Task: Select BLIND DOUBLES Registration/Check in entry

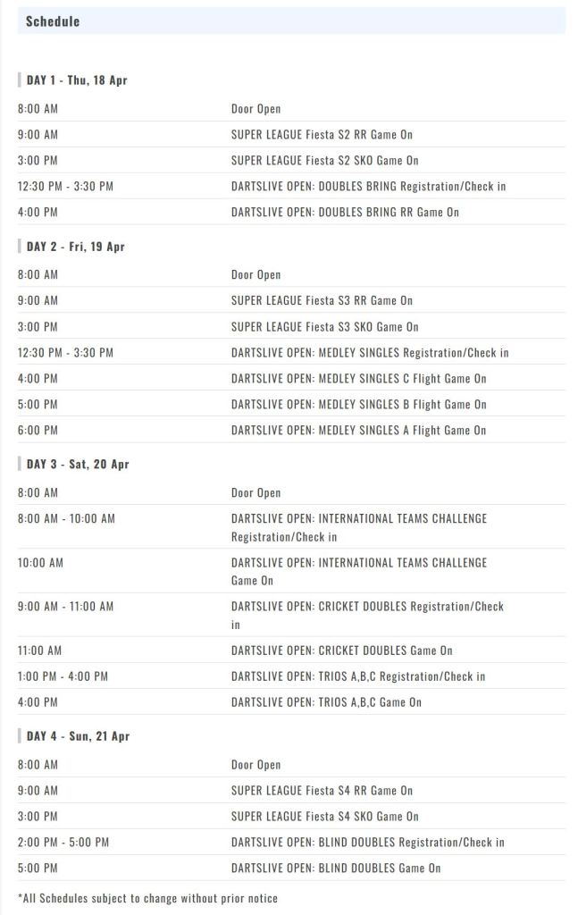Action: point(367,843)
